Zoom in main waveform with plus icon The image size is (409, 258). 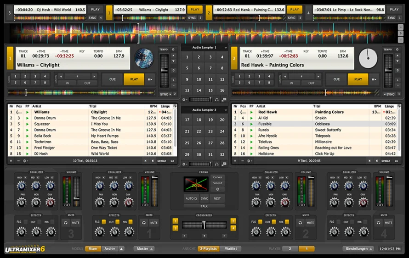[x=400, y=27]
